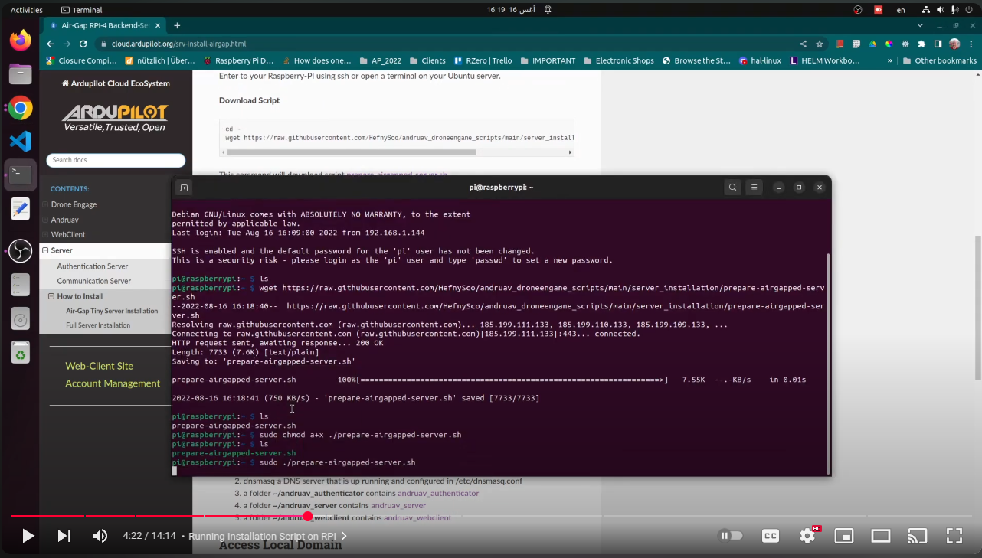The height and width of the screenshot is (558, 982).
Task: Open Chrome three-dot menu
Action: 971,44
